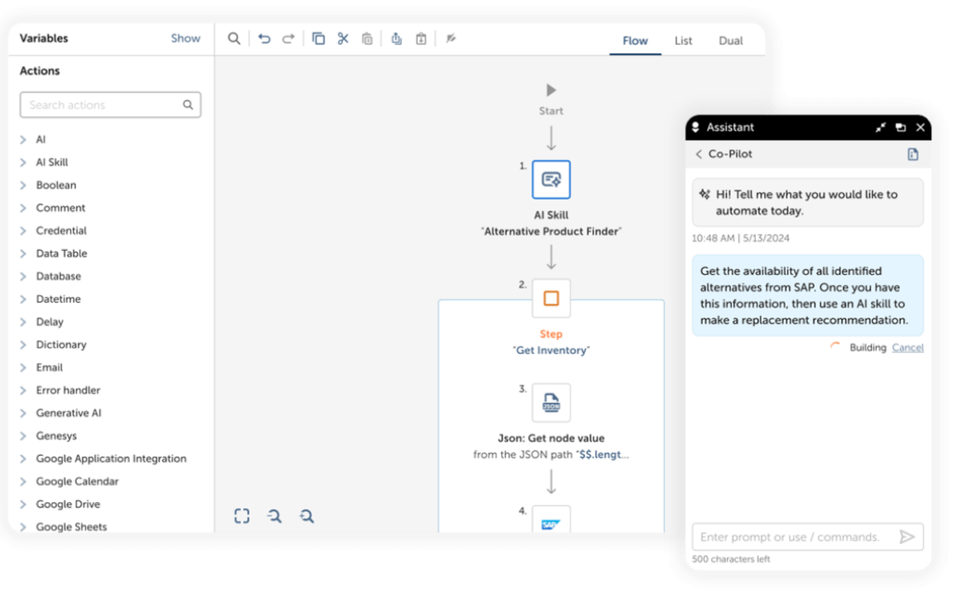Click the "10:48 AM | 5/13/2024" timestamp
The image size is (958, 613).
click(x=741, y=238)
